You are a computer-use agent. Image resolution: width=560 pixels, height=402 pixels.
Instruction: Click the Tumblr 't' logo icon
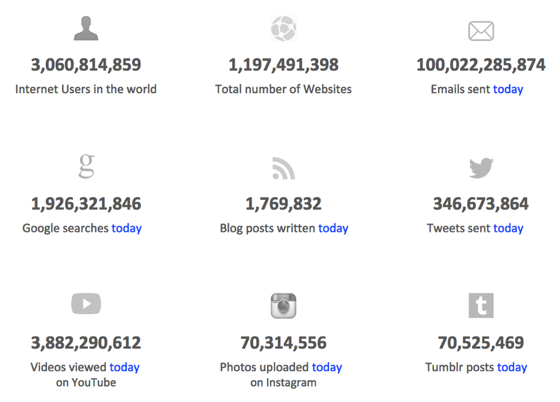(481, 306)
